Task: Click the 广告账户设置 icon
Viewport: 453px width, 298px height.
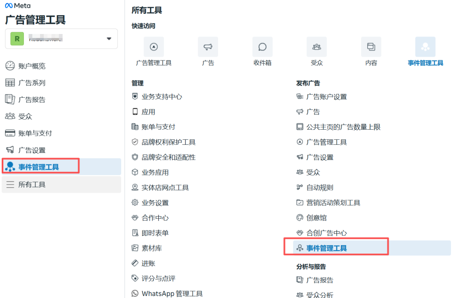Action: (x=300, y=97)
